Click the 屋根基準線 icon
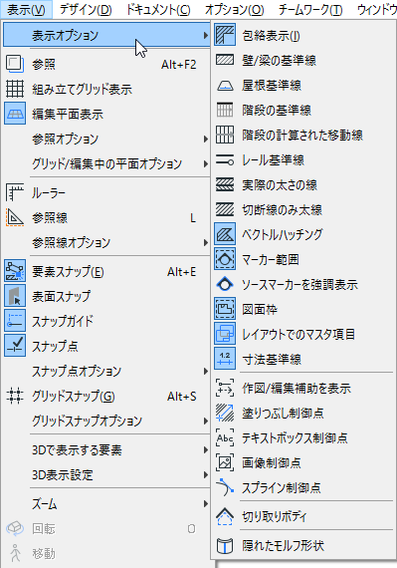Viewport: 397px width, 568px height. 225,86
